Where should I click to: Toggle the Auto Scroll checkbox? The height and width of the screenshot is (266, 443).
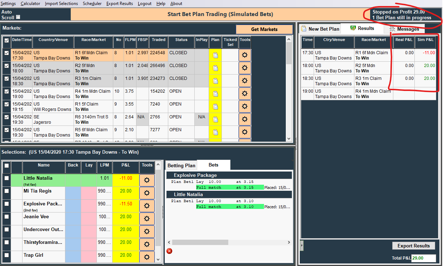(x=18, y=17)
